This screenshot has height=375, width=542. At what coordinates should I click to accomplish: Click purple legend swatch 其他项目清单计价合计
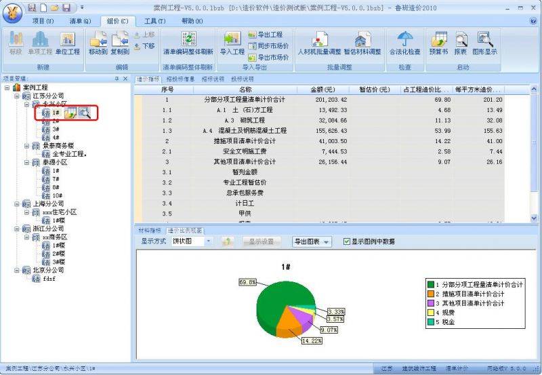pos(431,303)
